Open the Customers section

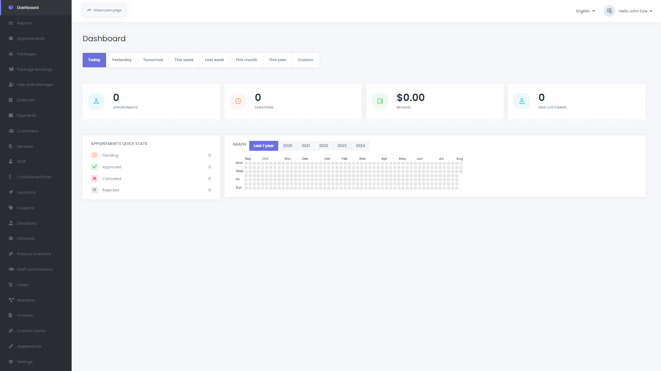tap(27, 131)
